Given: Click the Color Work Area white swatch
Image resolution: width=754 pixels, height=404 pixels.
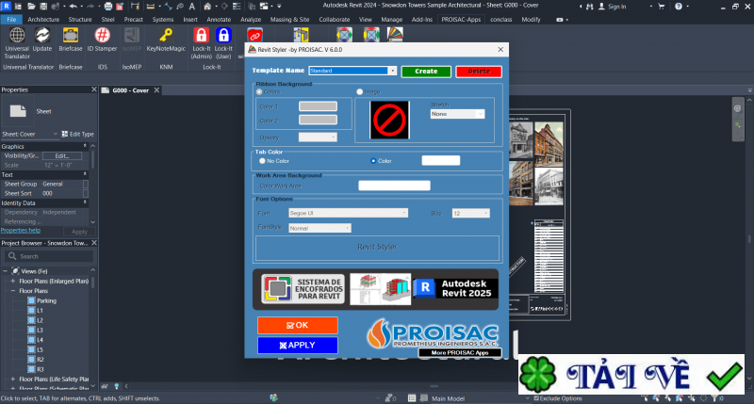Looking at the screenshot, I should [x=394, y=186].
